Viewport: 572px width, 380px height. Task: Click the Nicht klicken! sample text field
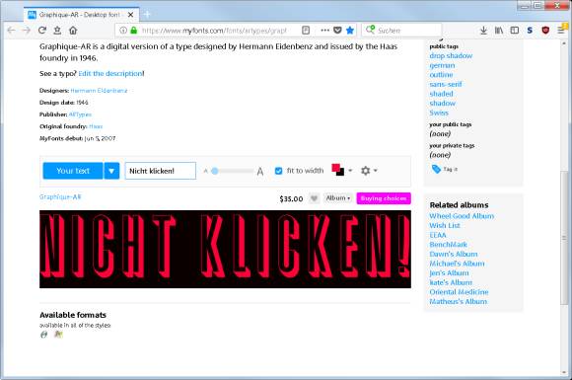(x=161, y=171)
